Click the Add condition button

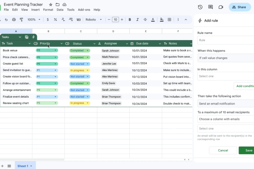[244, 86]
